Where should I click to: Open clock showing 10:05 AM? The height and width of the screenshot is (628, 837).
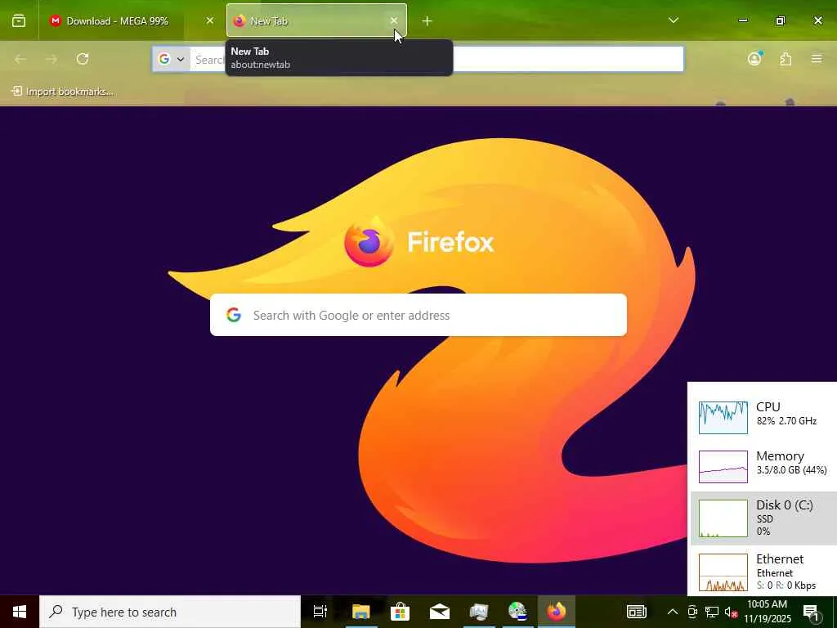pyautogui.click(x=768, y=612)
